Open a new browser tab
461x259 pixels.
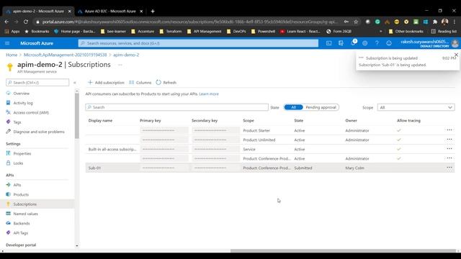click(x=153, y=12)
